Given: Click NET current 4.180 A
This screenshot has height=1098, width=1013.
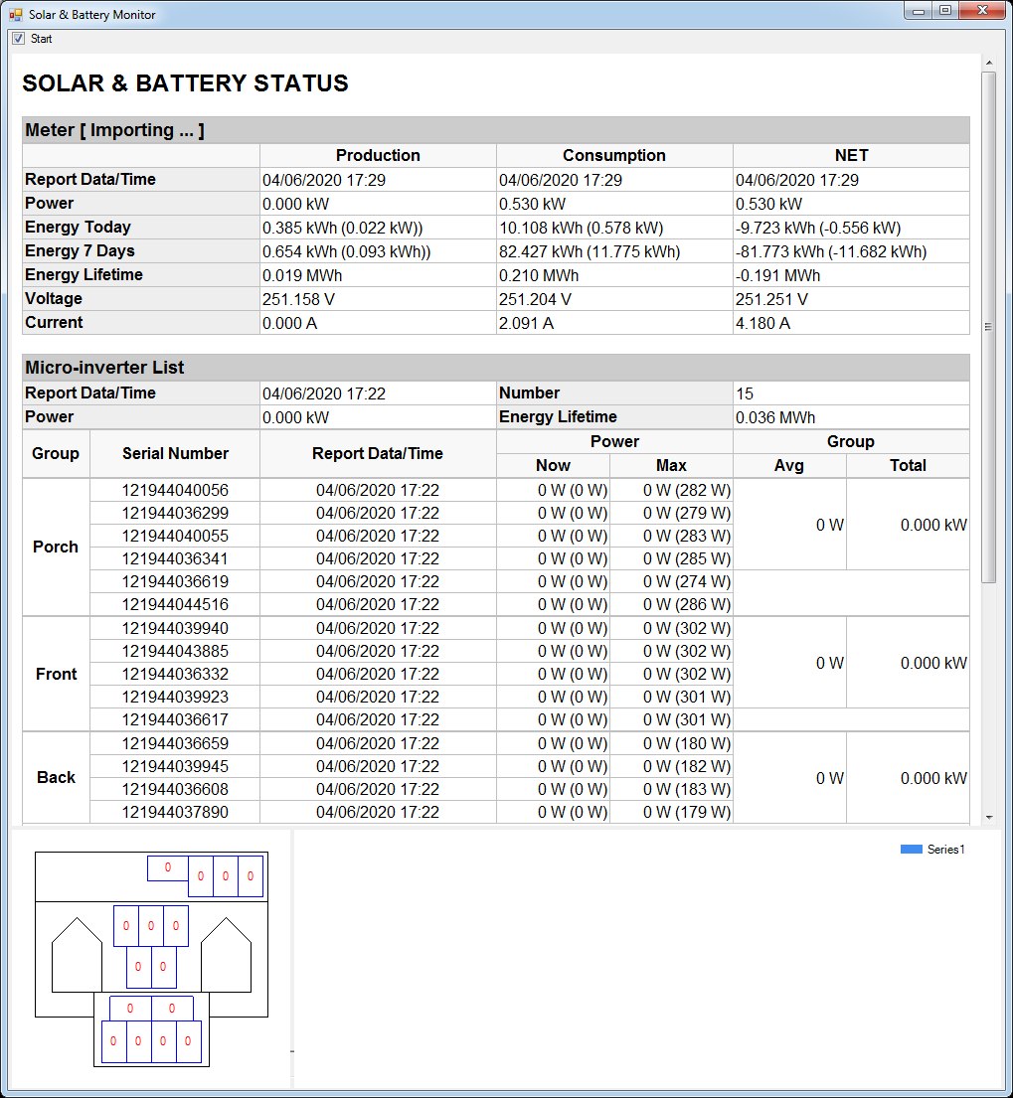Looking at the screenshot, I should point(851,323).
